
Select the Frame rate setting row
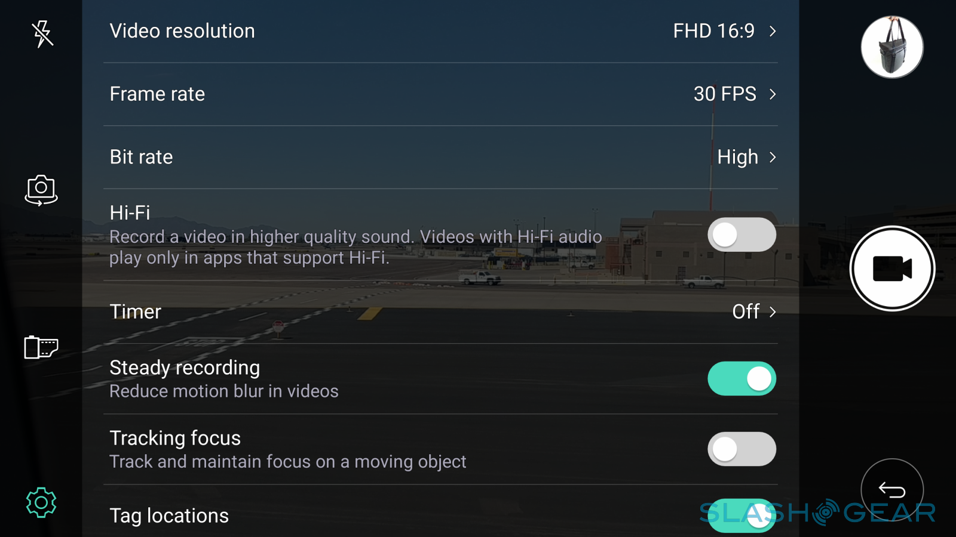[418, 94]
